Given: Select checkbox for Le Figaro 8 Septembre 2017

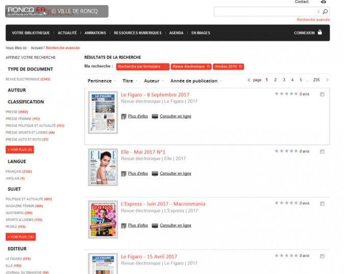Looking at the screenshot, I should pyautogui.click(x=322, y=94).
